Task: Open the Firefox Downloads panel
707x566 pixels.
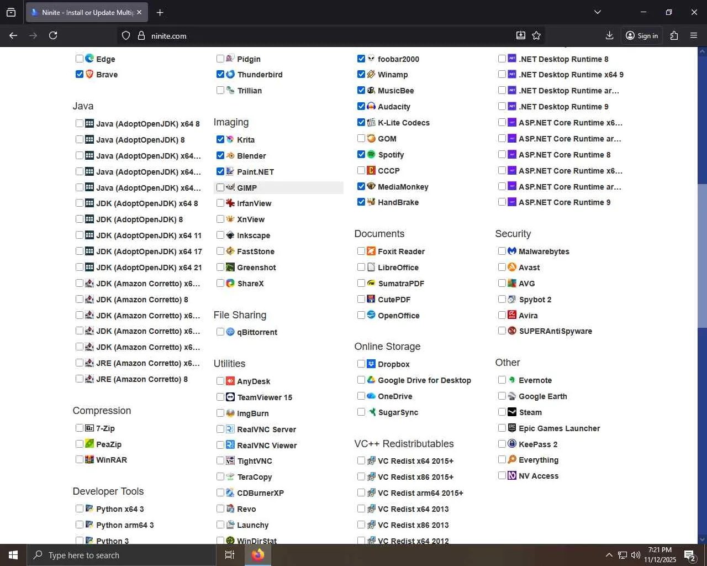Action: (x=609, y=35)
